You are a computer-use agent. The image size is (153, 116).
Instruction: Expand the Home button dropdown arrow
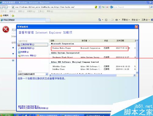[103, 20]
